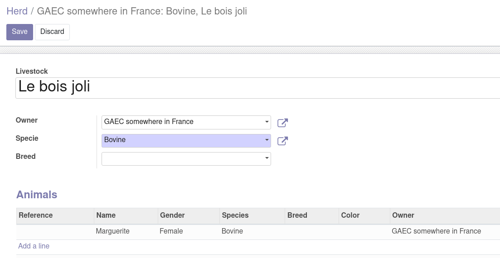
Task: Save the herd record
Action: pos(19,32)
